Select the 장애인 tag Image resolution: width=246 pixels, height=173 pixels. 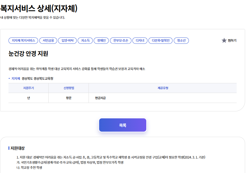(101, 40)
